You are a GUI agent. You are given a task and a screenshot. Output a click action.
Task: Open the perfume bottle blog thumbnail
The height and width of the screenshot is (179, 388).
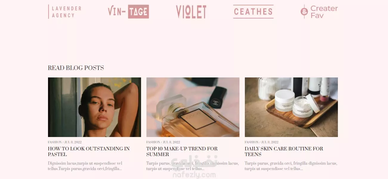[193, 107]
